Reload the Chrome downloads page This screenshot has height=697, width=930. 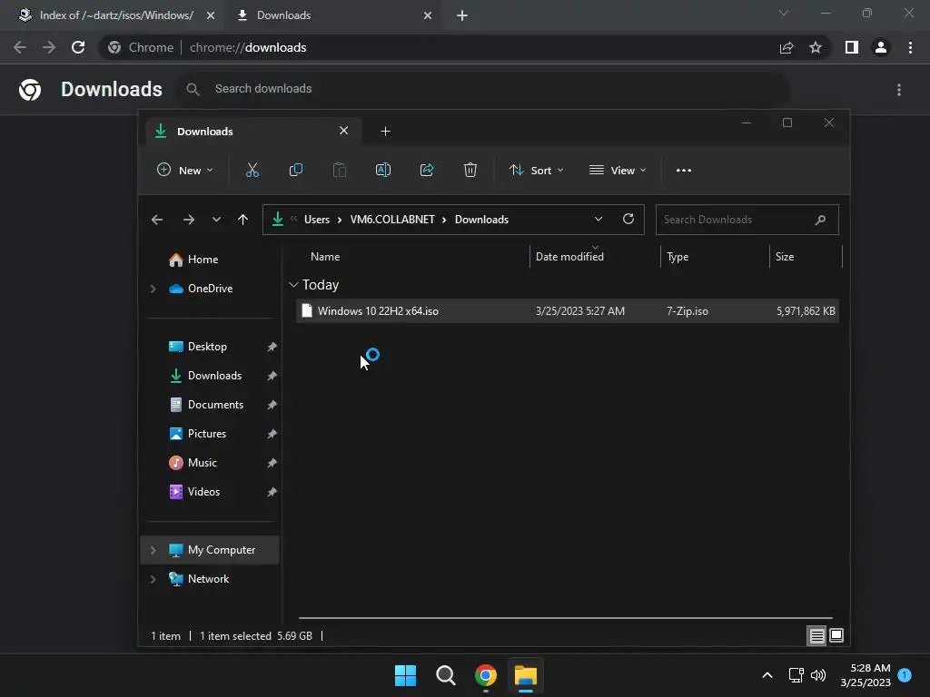point(78,47)
